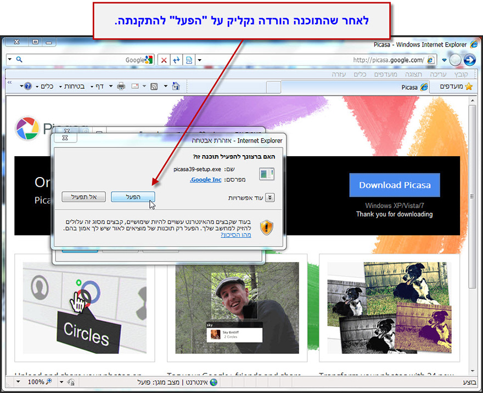
Task: Click the smiling man photo-tag thumbnail
Action: tap(237, 307)
